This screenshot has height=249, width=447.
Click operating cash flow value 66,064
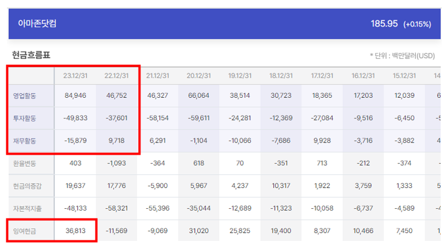pyautogui.click(x=198, y=95)
